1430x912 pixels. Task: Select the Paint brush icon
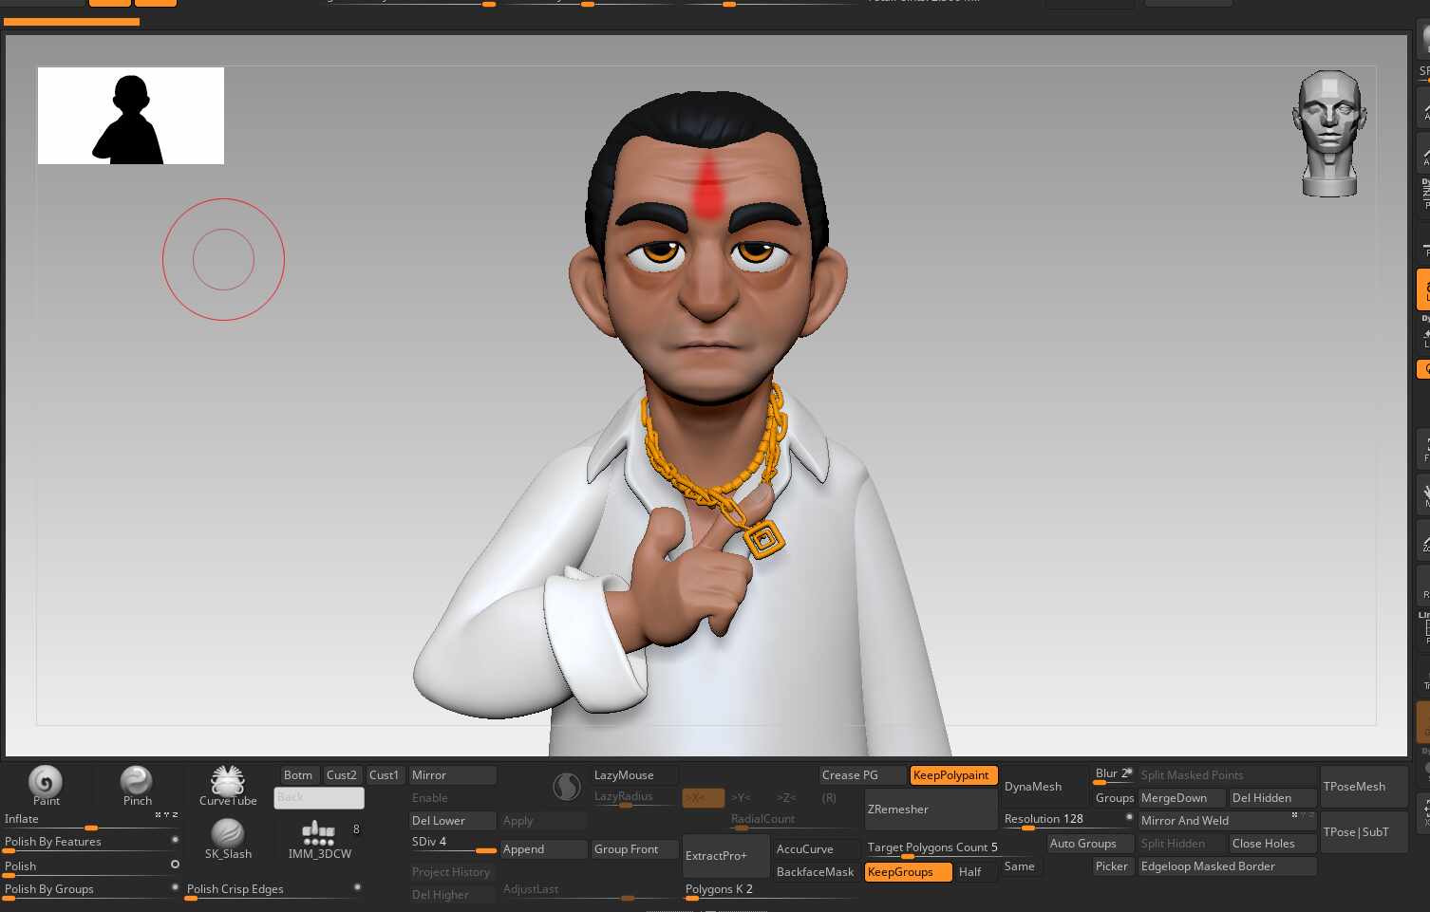tap(45, 782)
